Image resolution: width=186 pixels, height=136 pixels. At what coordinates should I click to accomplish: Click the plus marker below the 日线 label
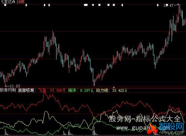point(26,5)
